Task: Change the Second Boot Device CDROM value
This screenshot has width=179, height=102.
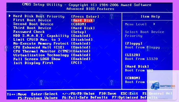Action: [x=79, y=24]
